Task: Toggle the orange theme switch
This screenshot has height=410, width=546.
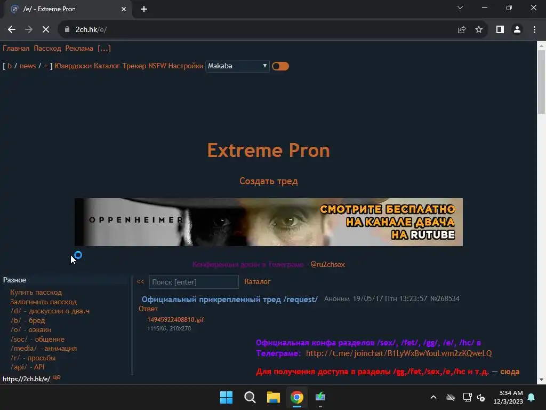Action: pyautogui.click(x=280, y=66)
